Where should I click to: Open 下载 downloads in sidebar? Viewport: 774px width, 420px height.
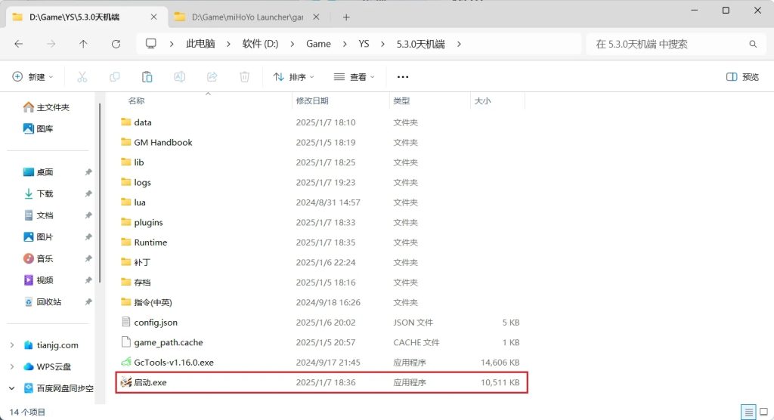(x=39, y=193)
